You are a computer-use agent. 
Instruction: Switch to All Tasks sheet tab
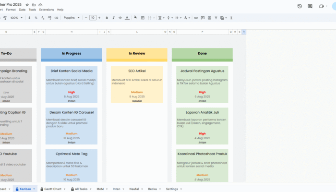[81, 189]
